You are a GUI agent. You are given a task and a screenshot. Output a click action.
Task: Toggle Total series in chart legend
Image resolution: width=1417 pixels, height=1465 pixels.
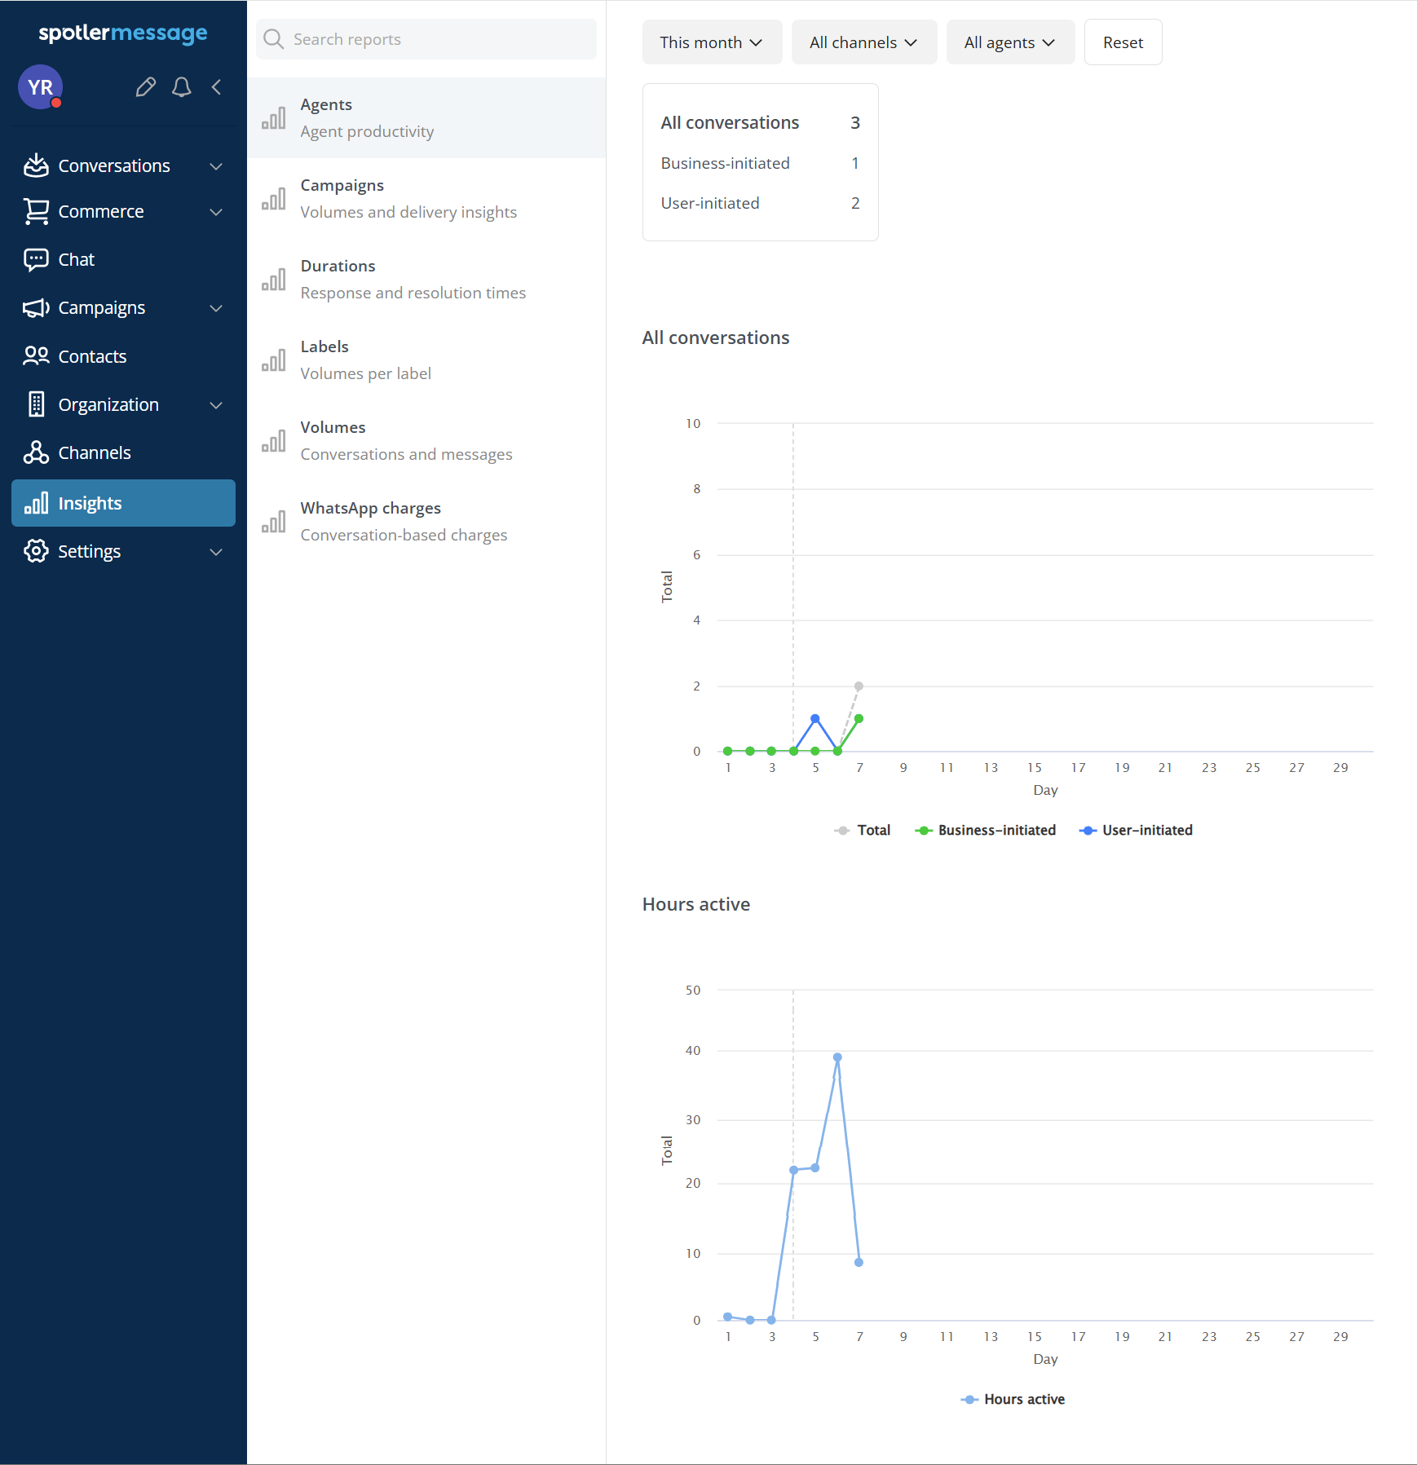[x=863, y=830]
